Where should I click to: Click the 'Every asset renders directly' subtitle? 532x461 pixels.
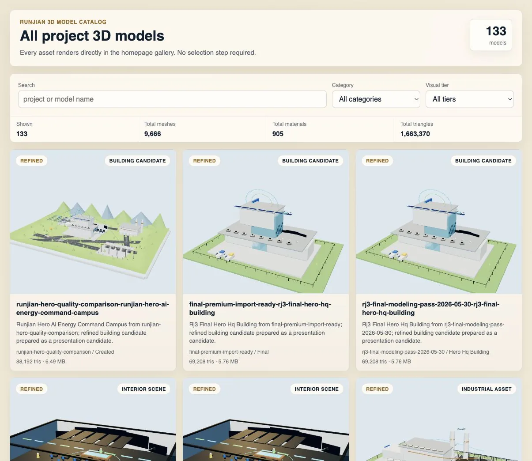click(138, 53)
